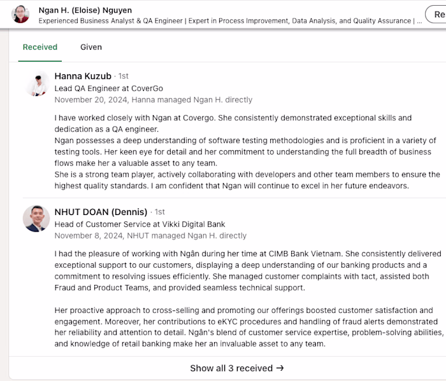Screen dimensions: 446x381
Task: Click Ngan H. Nguyen's header profile photo
Action: tap(20, 14)
